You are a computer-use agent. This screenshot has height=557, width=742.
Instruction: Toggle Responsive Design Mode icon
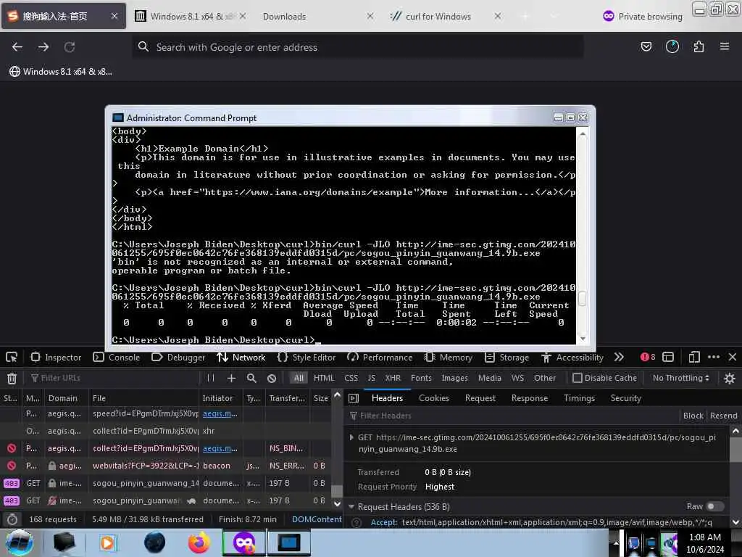point(694,357)
